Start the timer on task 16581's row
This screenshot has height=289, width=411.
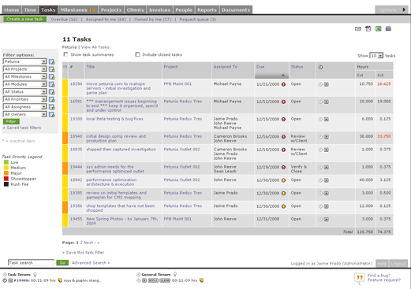pos(327,102)
